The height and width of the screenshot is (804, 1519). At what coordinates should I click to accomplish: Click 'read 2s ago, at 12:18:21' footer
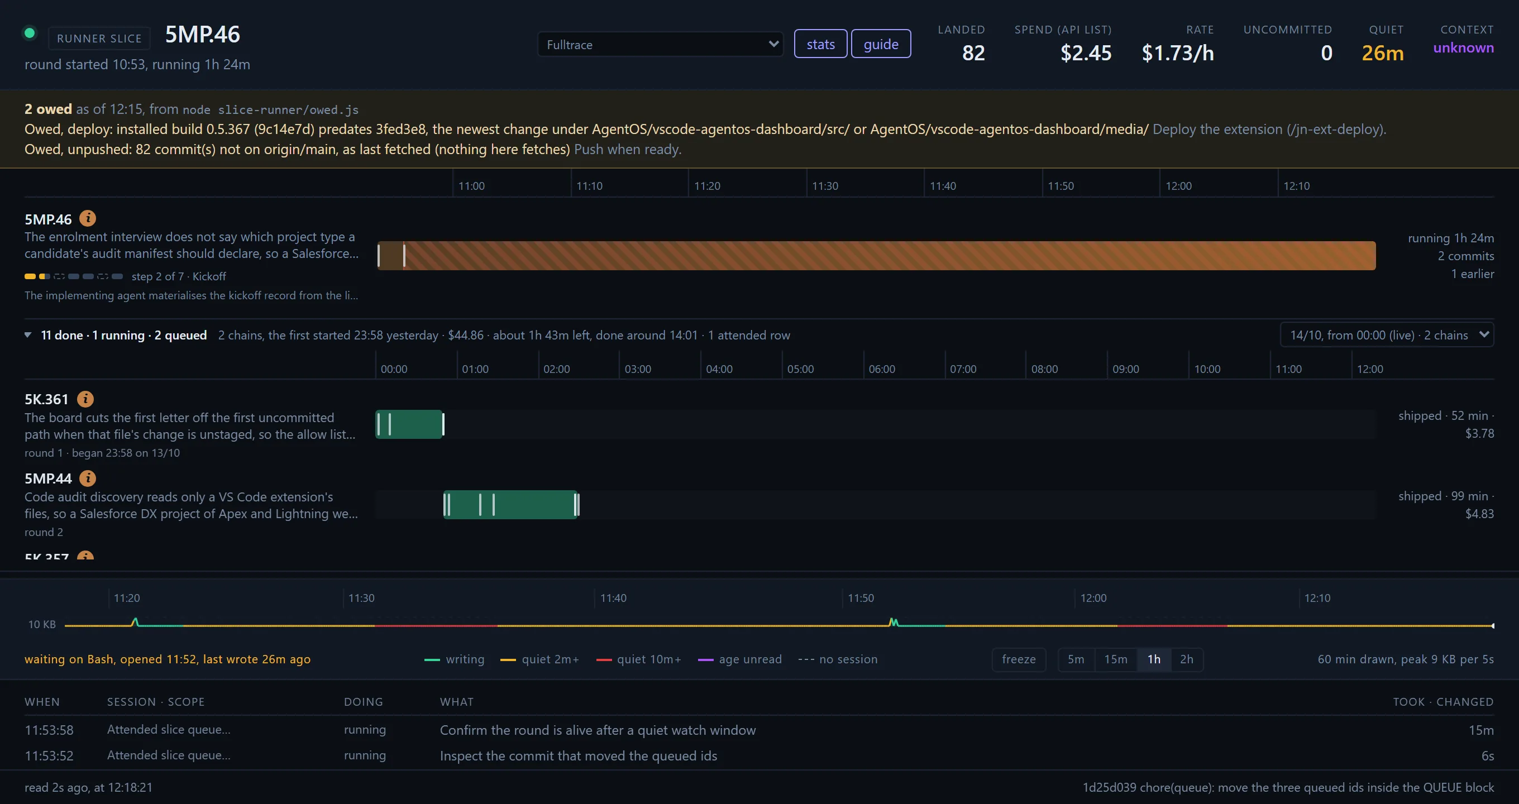(x=88, y=787)
